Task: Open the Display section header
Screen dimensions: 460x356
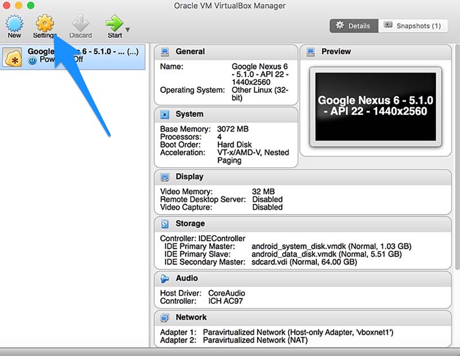Action: (x=303, y=177)
